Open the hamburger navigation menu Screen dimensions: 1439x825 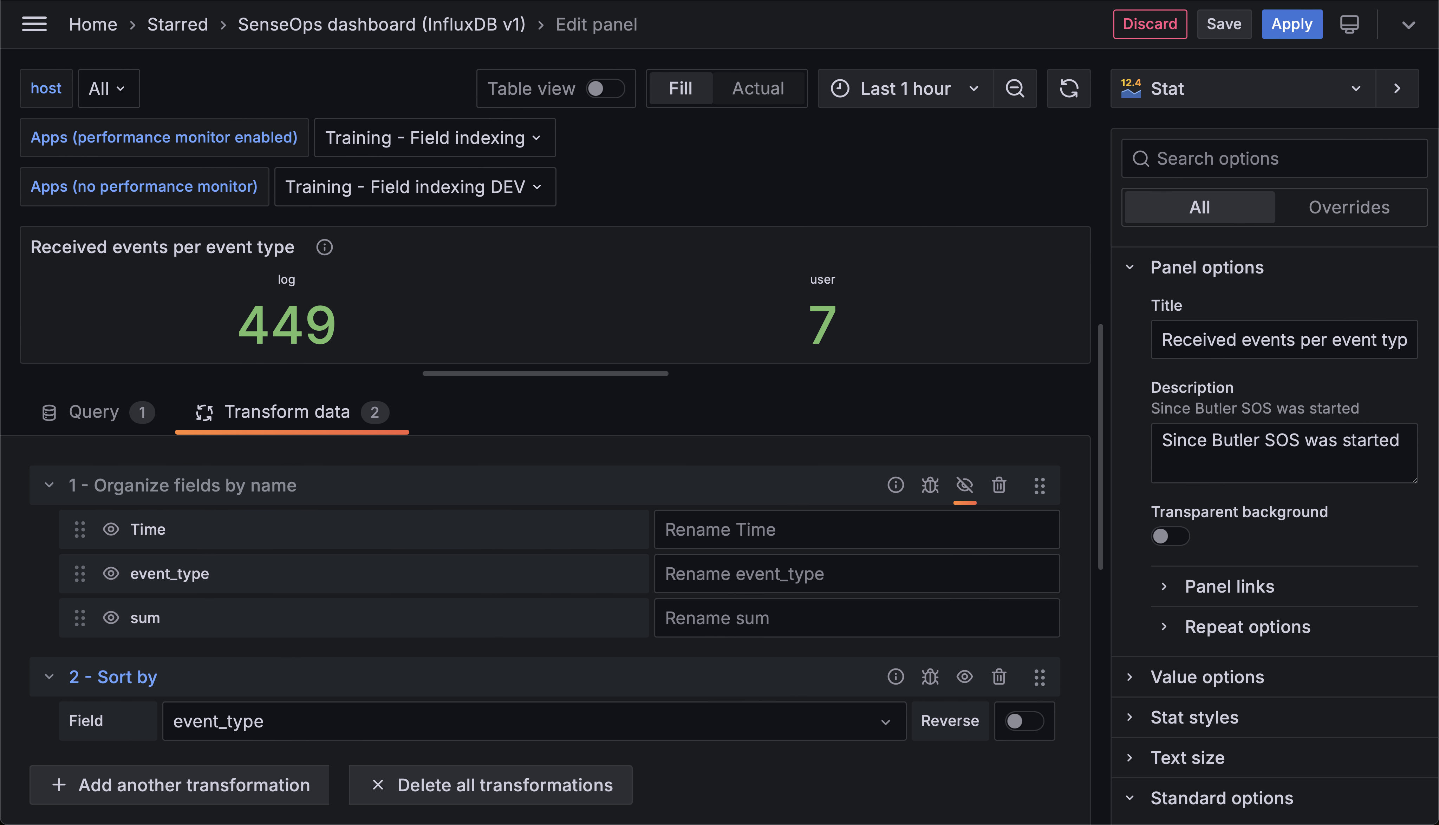tap(34, 24)
